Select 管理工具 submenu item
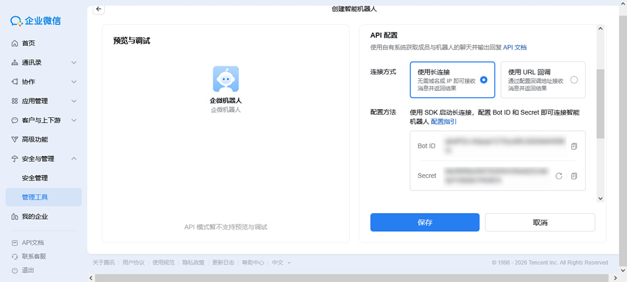627x282 pixels. click(x=35, y=197)
